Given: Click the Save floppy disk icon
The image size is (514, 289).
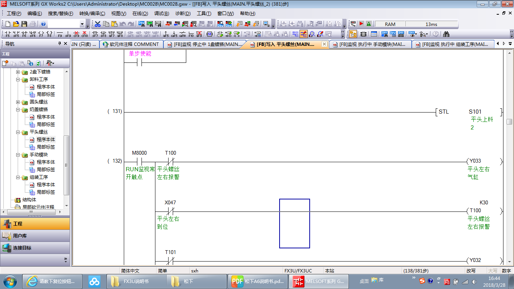Looking at the screenshot, I should [24, 24].
